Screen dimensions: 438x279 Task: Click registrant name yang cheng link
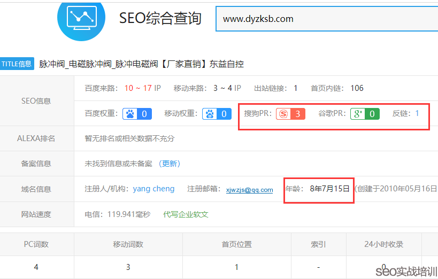[x=153, y=189]
